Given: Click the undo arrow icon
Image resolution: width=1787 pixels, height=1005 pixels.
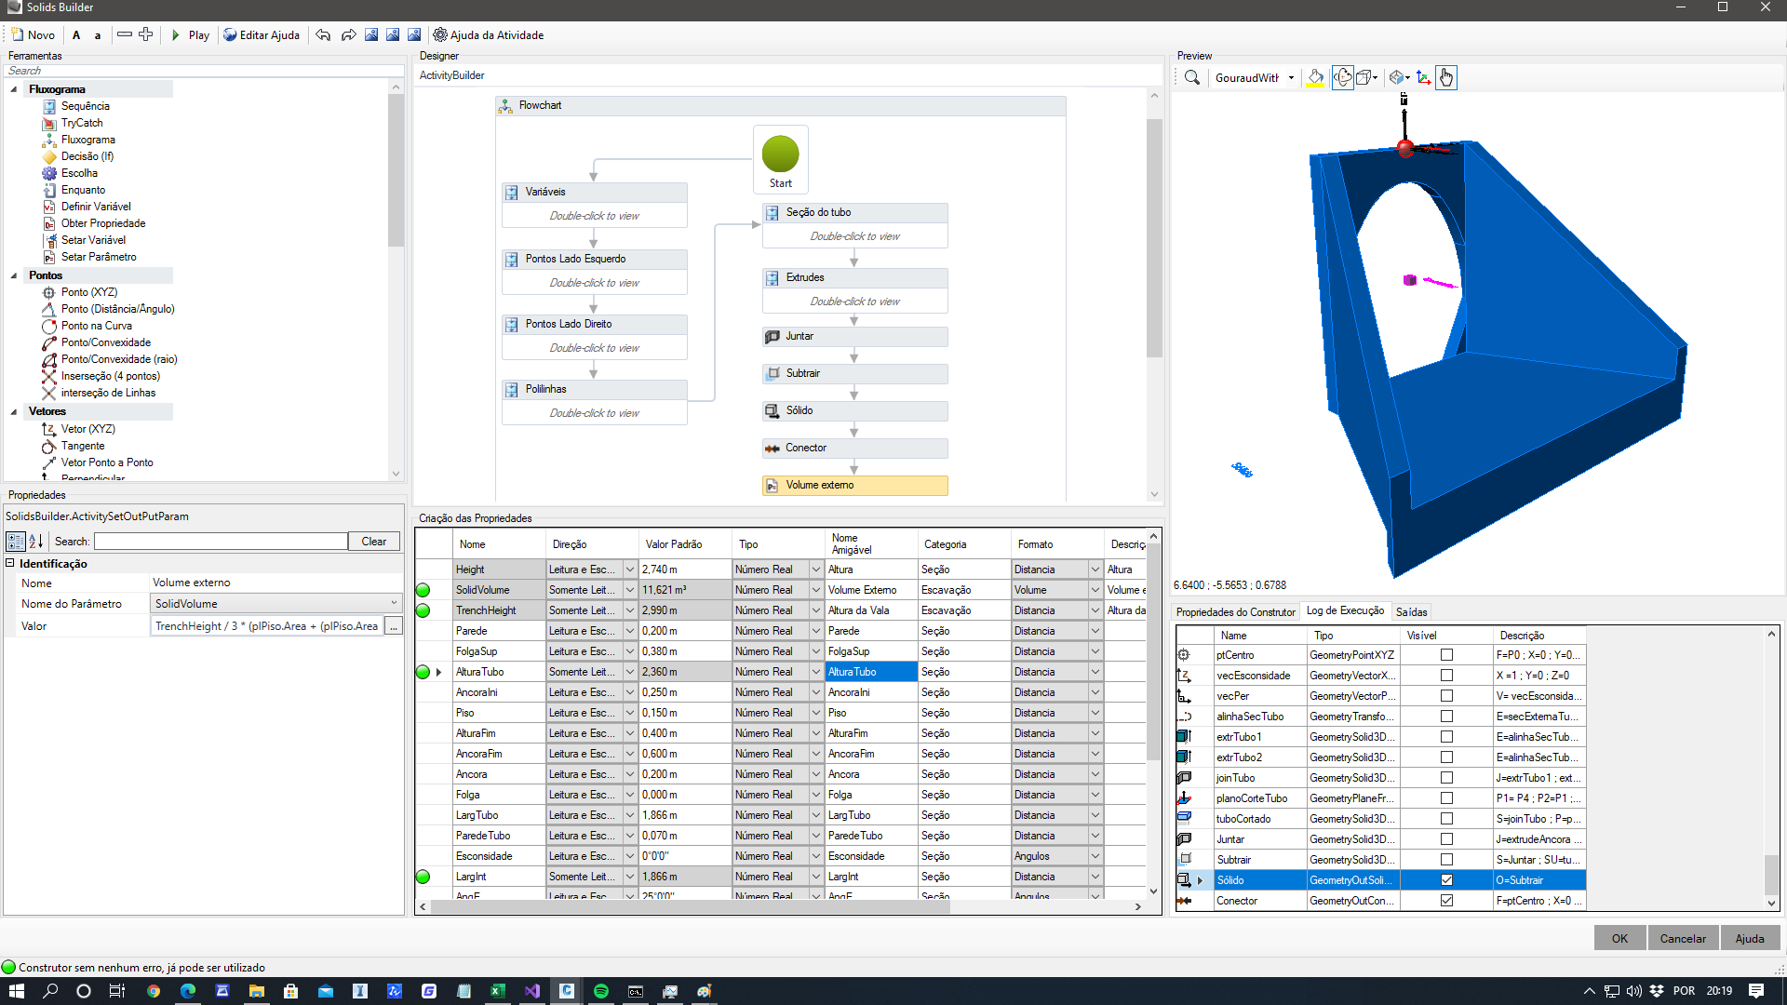Looking at the screenshot, I should (323, 35).
